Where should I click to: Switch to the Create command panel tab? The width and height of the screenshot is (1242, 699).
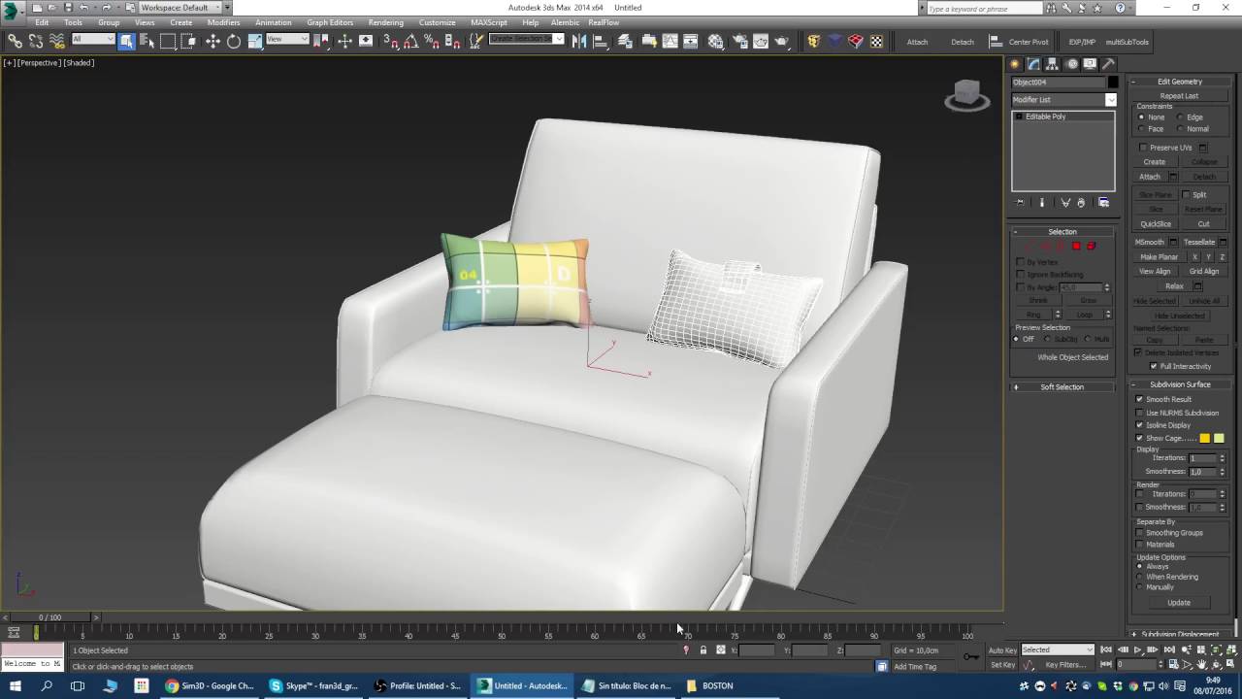coord(1016,64)
